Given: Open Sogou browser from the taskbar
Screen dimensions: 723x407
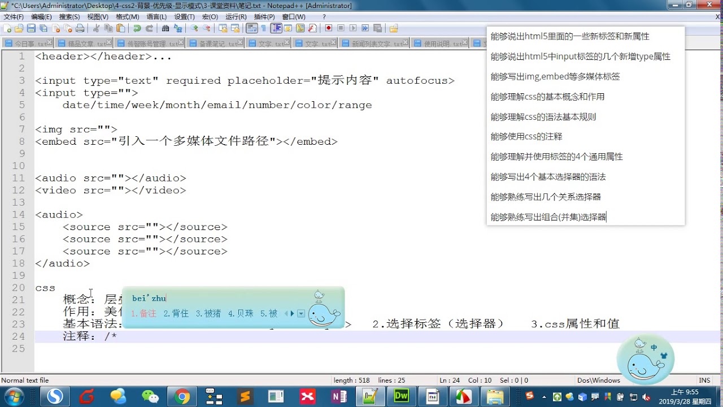Looking at the screenshot, I should [x=55, y=397].
